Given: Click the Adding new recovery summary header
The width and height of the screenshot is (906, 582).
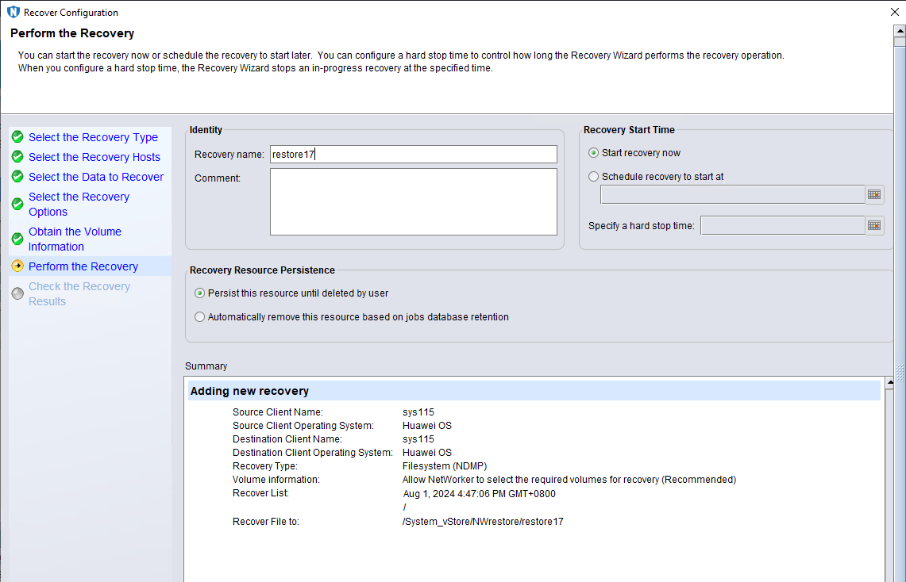Looking at the screenshot, I should [x=534, y=391].
